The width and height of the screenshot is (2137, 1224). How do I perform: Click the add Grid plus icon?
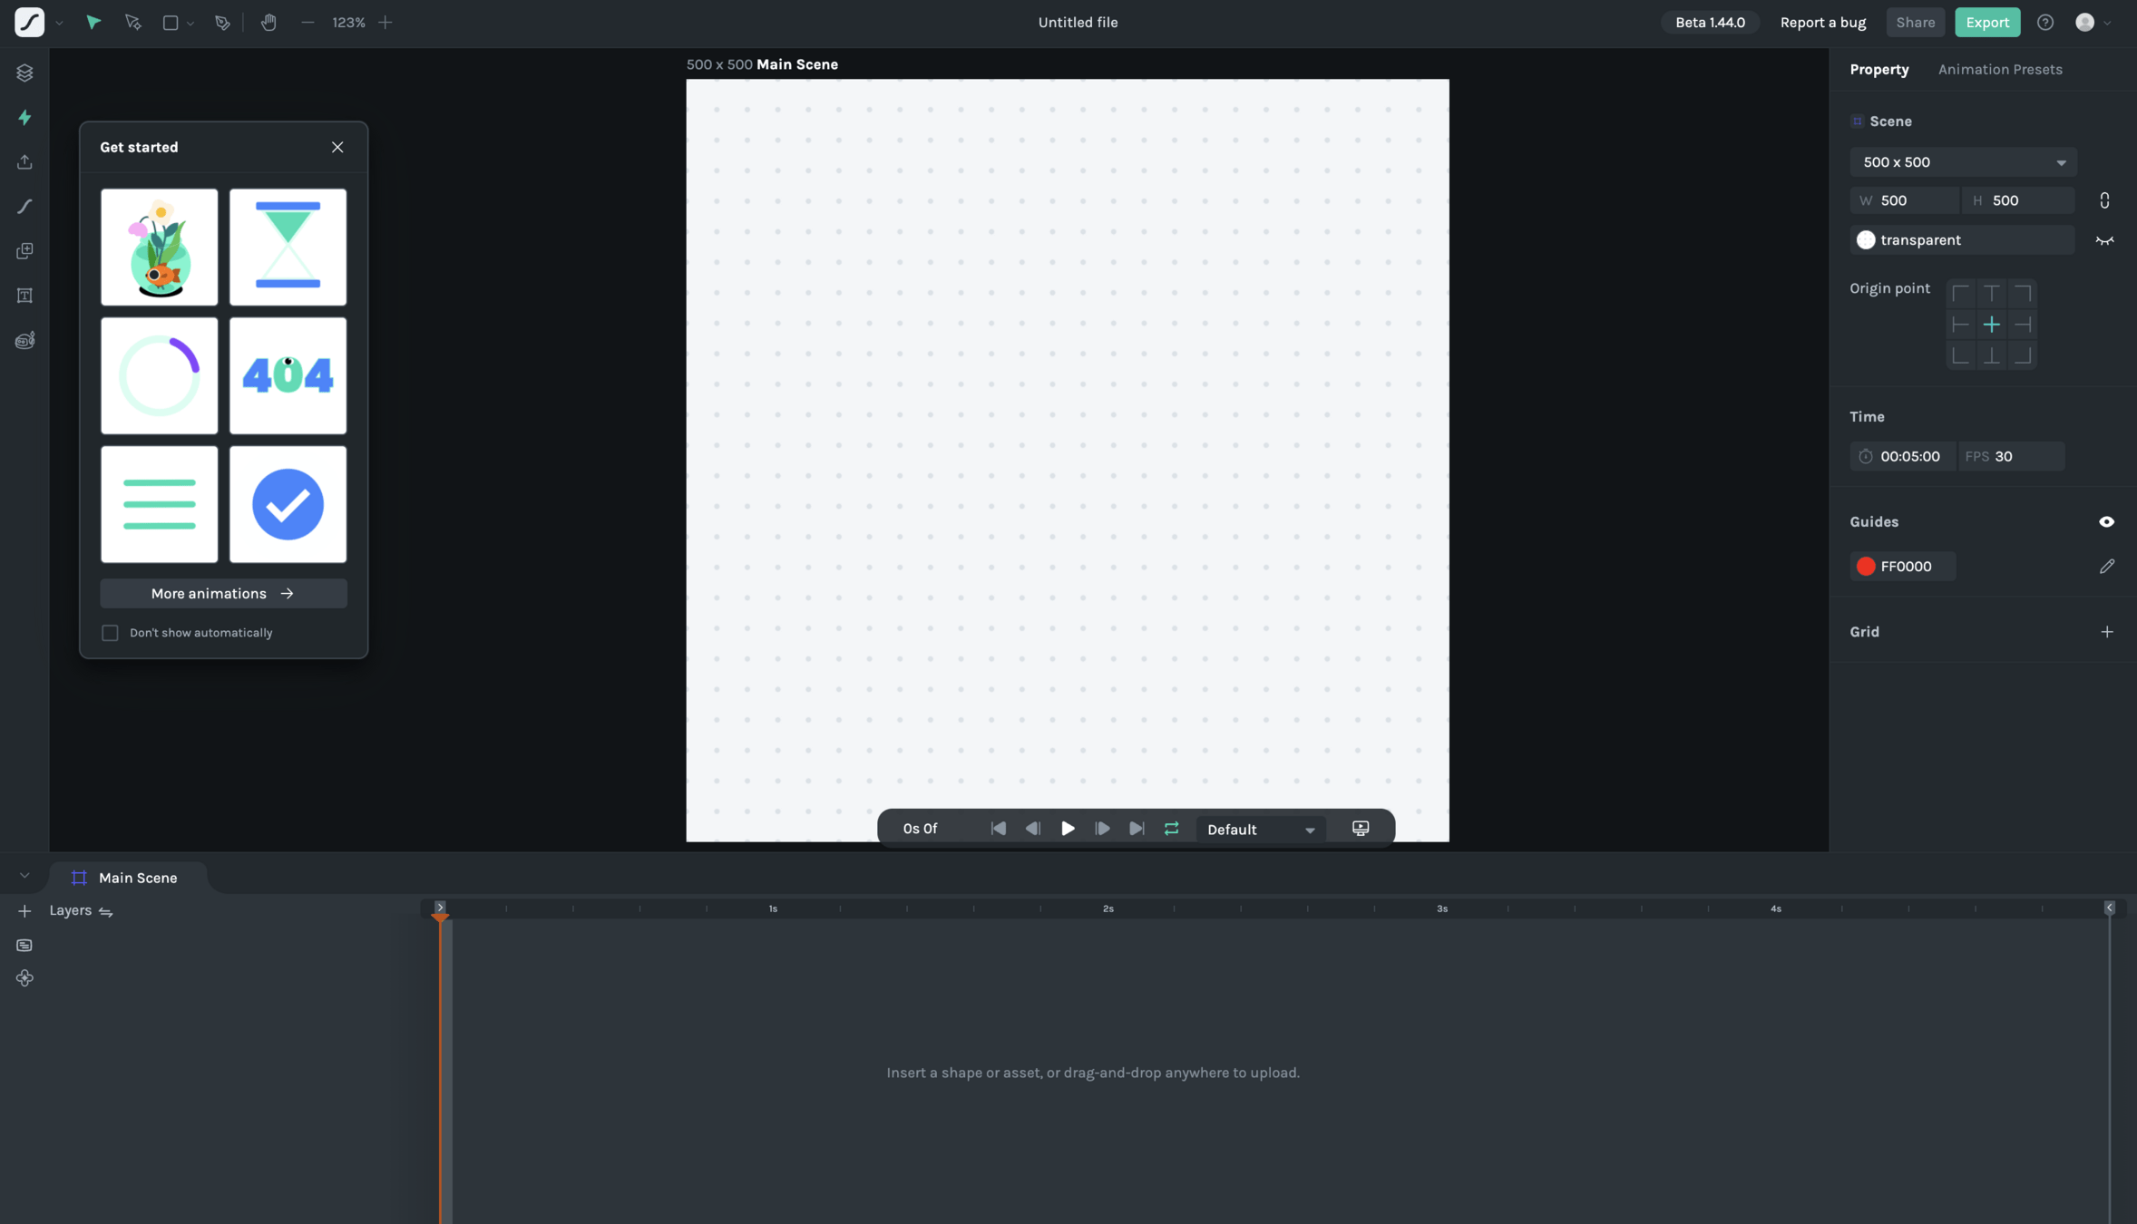2106,632
